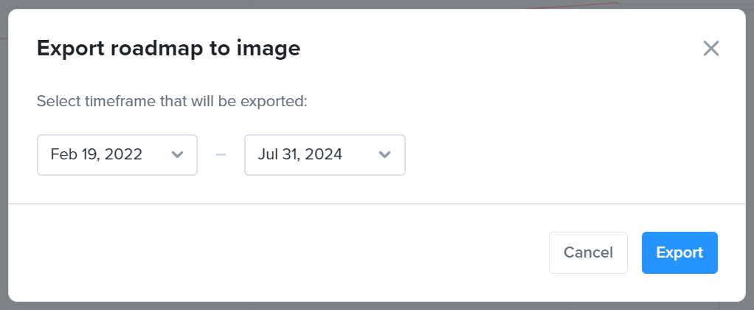
Task: Click the chevron arrow beside Jul 31, 2024
Action: [x=384, y=155]
